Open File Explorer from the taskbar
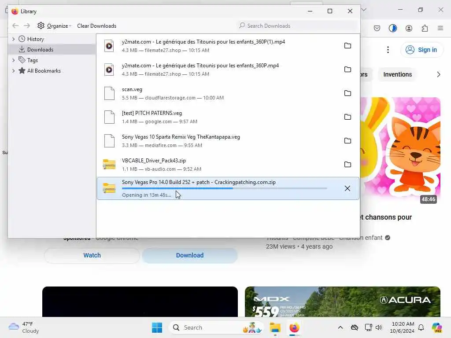451x338 pixels. 275,327
